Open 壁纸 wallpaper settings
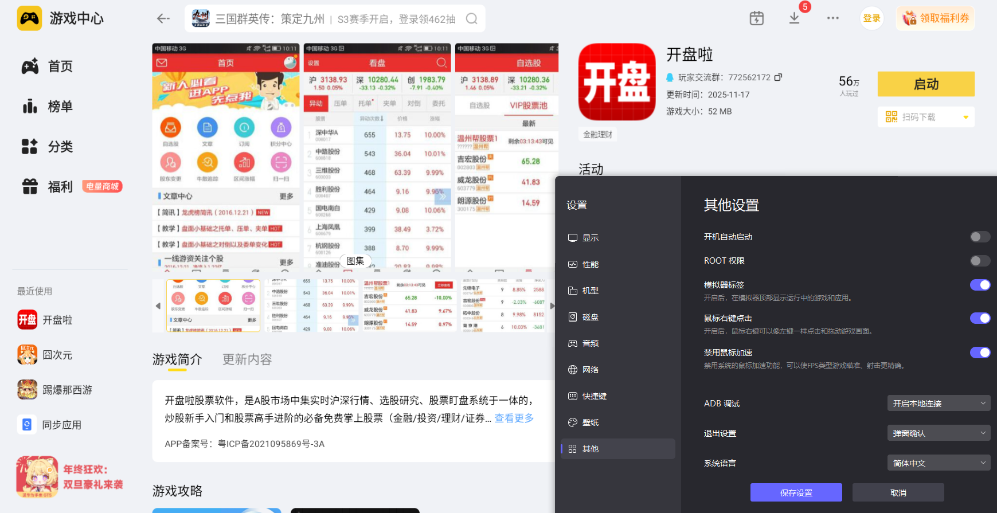The width and height of the screenshot is (997, 513). pos(618,422)
